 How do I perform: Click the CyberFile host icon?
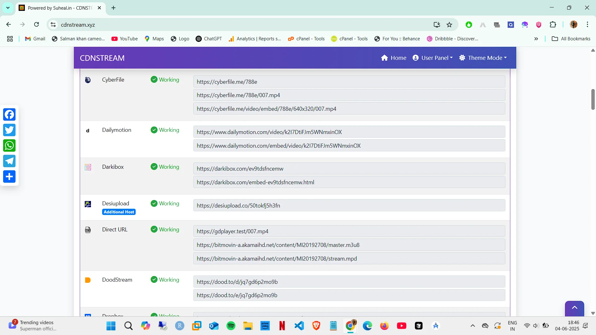88,80
